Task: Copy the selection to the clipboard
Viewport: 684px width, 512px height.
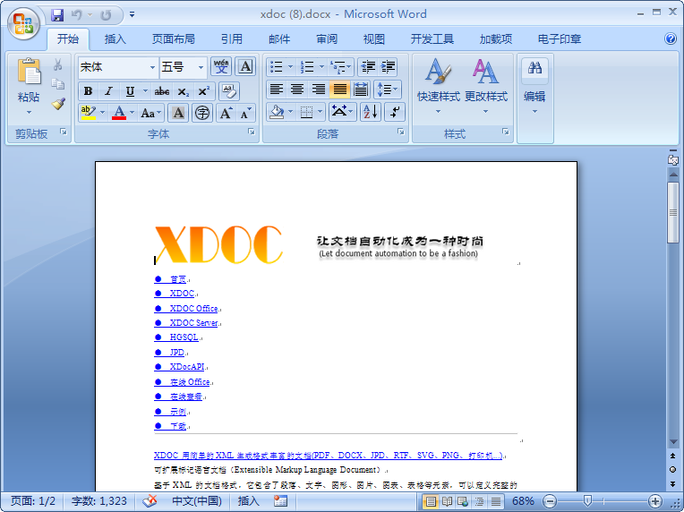Action: (x=57, y=84)
